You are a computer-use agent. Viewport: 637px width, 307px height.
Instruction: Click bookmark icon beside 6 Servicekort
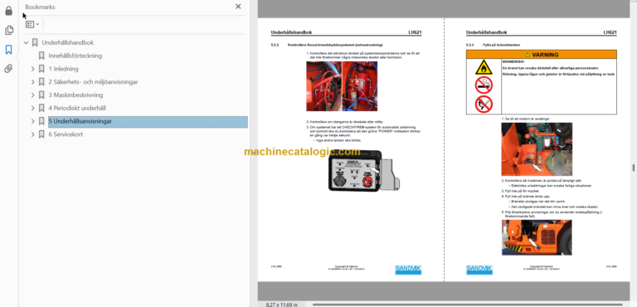(x=41, y=134)
